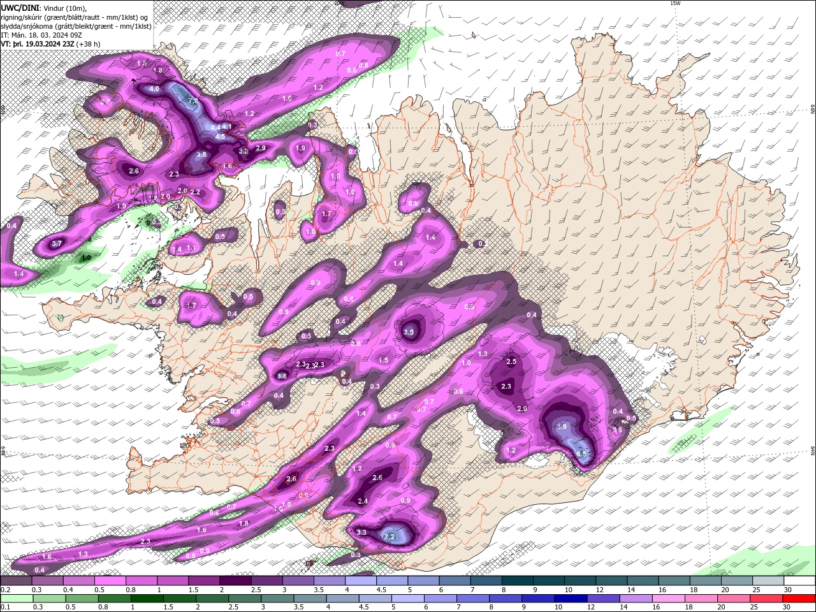Select the violet swatch between 12 and 14 in bottom legend row
Image resolution: width=816 pixels, height=612 pixels.
(604, 599)
